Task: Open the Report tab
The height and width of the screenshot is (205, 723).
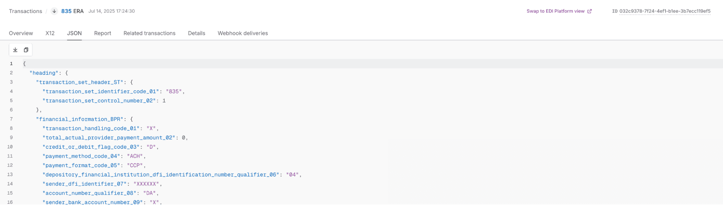Action: point(103,33)
